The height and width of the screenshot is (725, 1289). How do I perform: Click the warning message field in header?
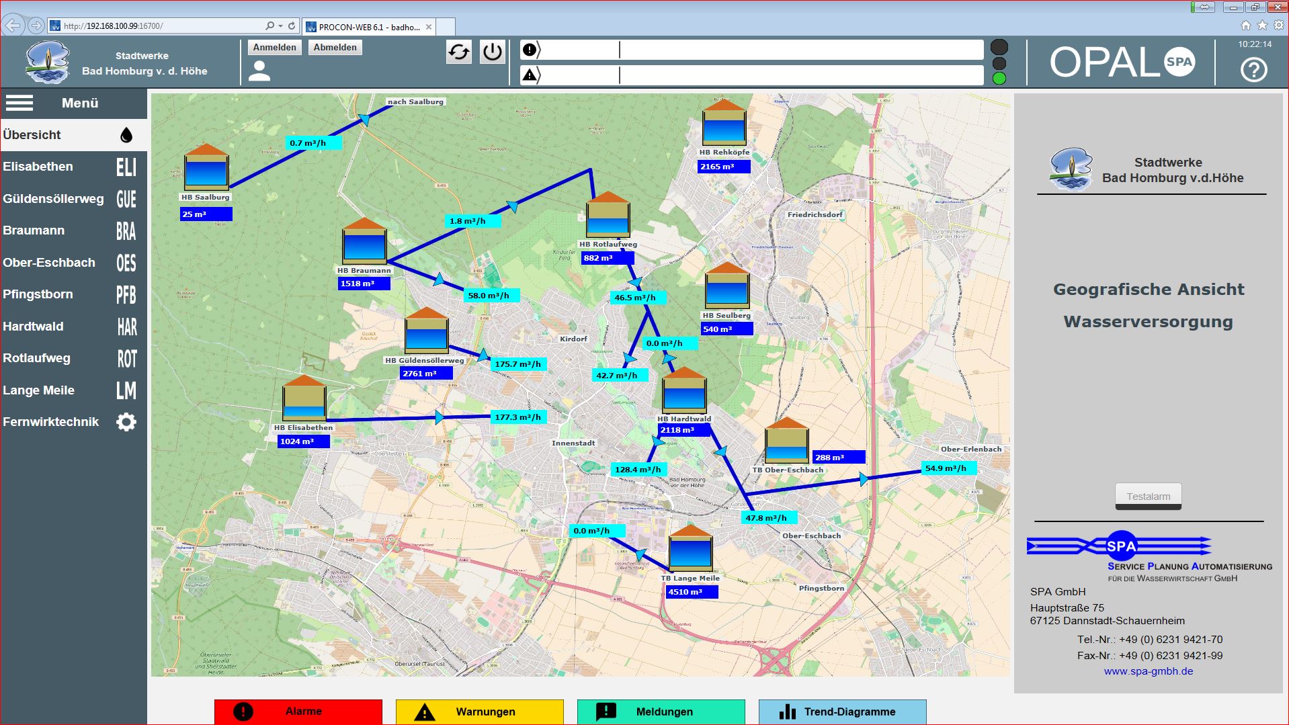coord(751,75)
